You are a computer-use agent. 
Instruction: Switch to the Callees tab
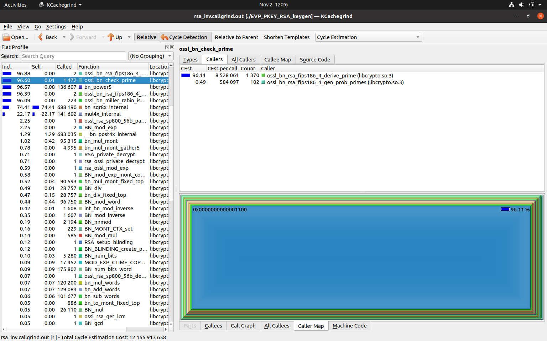coord(213,326)
